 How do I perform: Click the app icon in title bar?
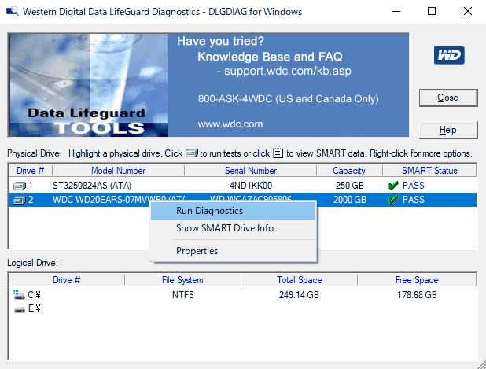coord(13,11)
